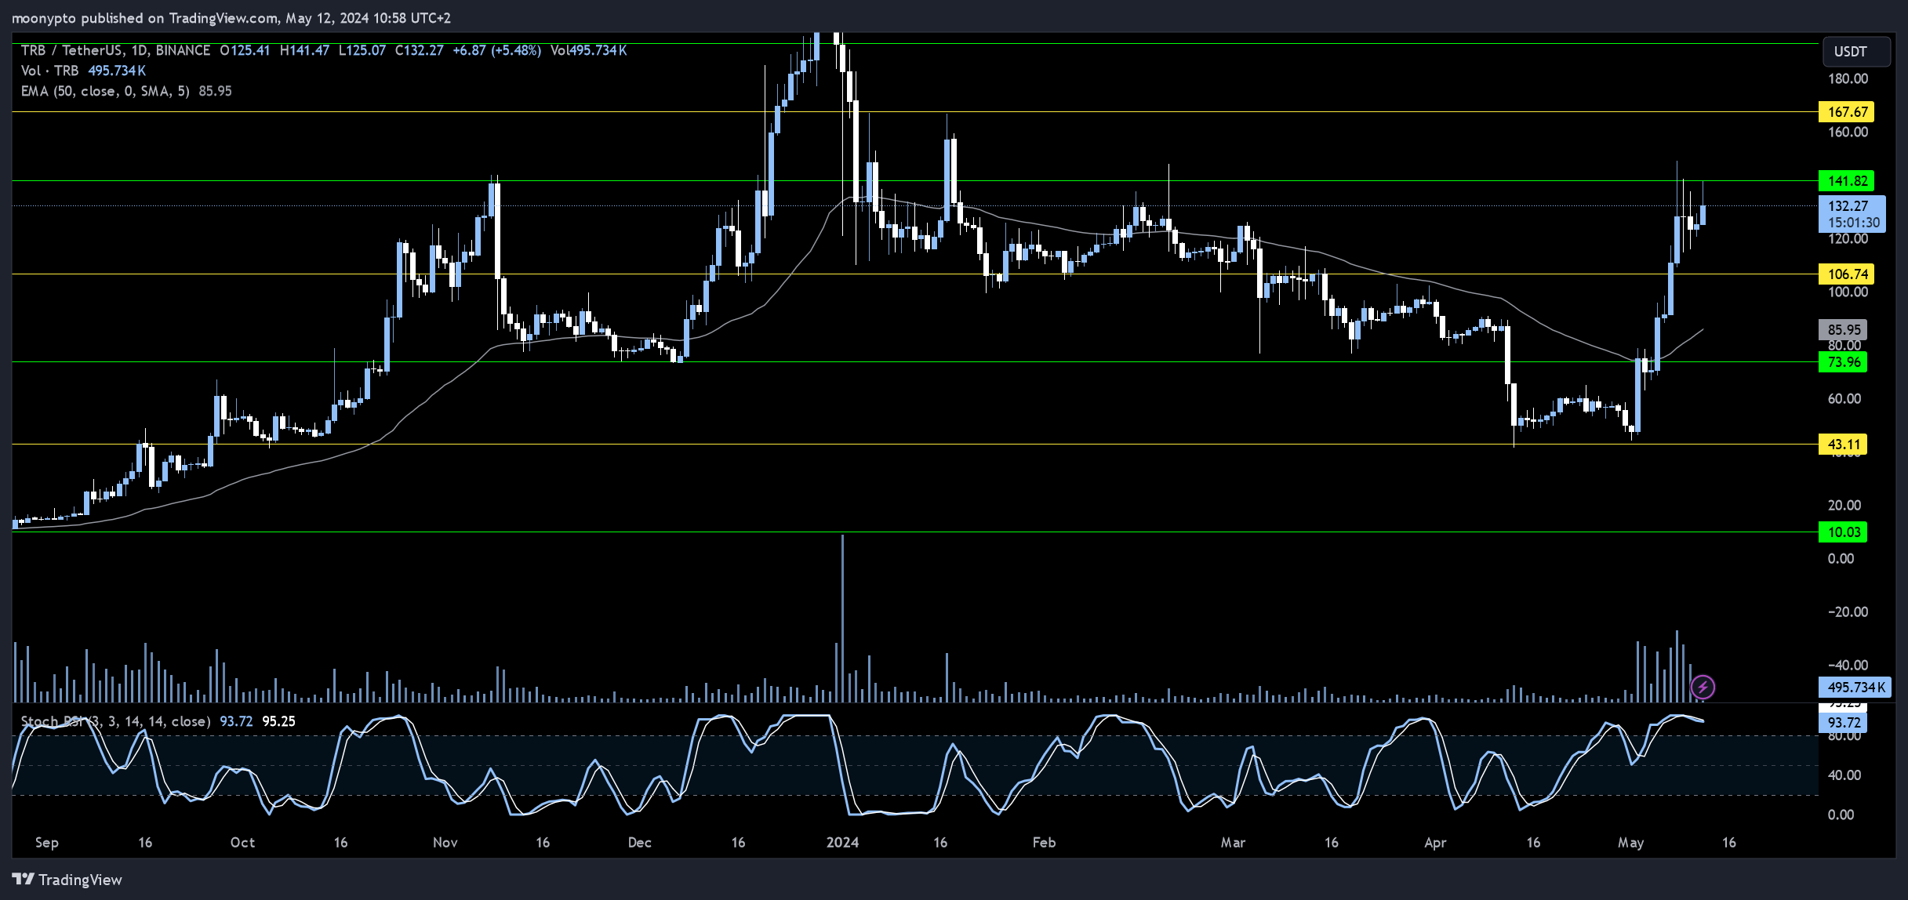The image size is (1908, 900).
Task: Click the Sep label on time axis
Action: tap(47, 843)
